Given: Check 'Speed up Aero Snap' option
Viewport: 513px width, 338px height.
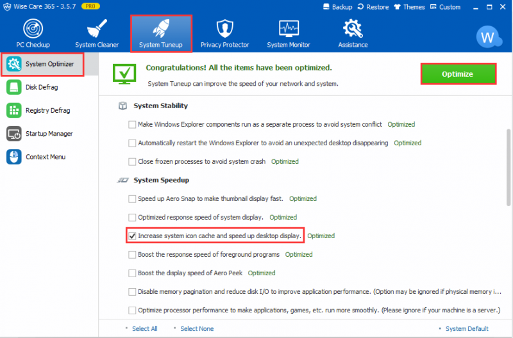Looking at the screenshot, I should [132, 199].
